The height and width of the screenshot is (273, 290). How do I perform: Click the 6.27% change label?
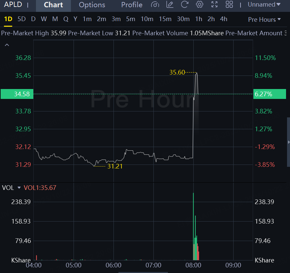click(x=270, y=94)
